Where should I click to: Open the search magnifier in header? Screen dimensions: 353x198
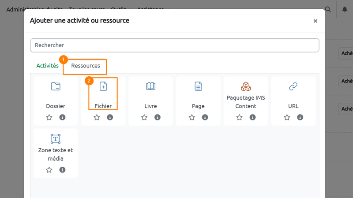coord(328,9)
